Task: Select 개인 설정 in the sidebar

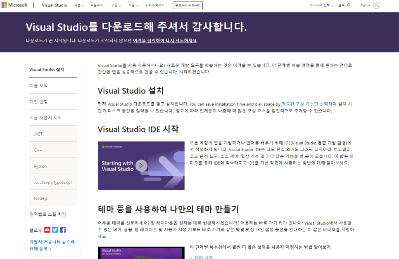Action: (x=53, y=102)
